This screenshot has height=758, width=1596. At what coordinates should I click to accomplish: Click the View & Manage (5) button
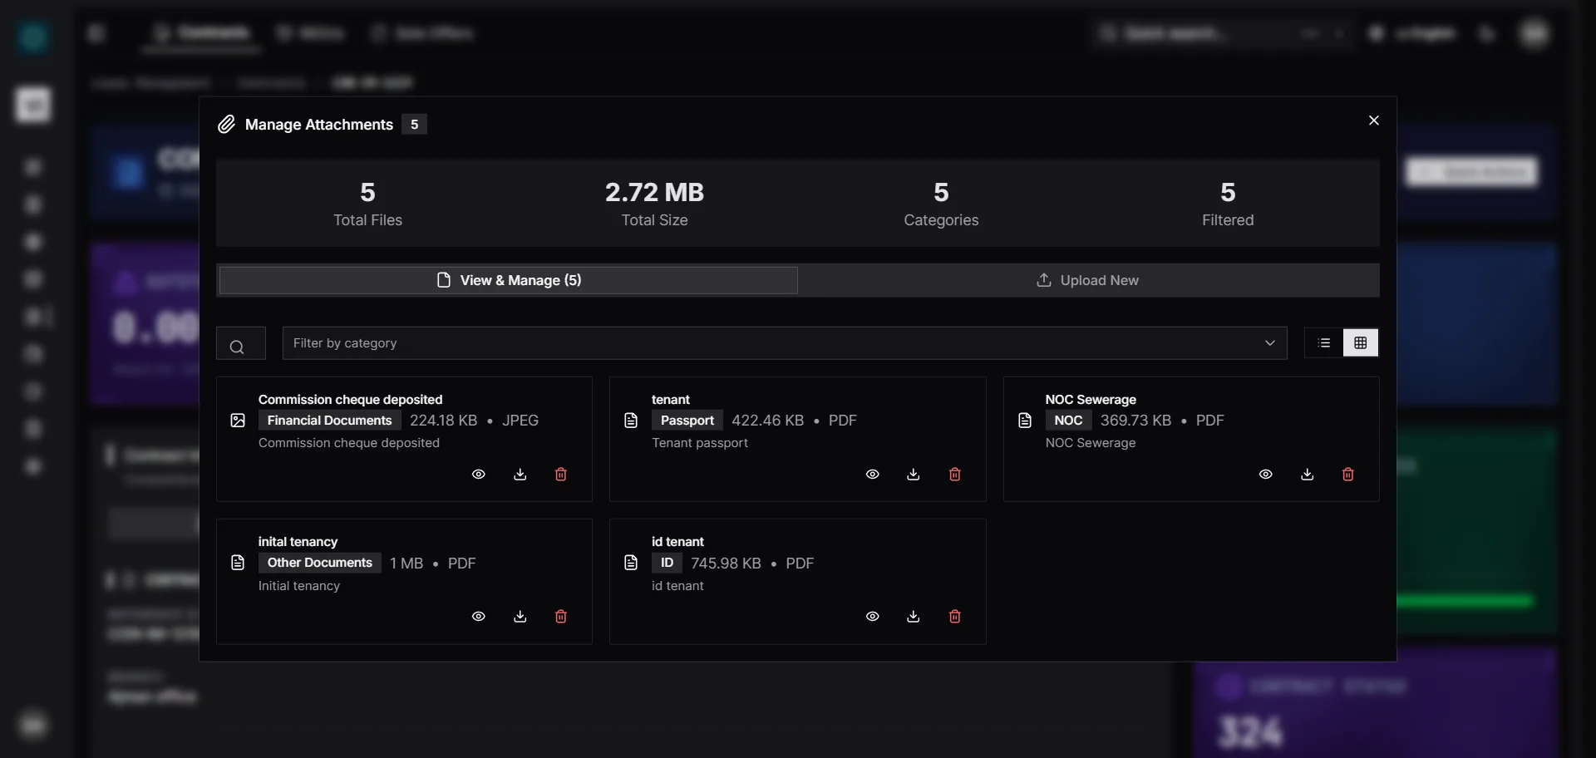pos(508,280)
